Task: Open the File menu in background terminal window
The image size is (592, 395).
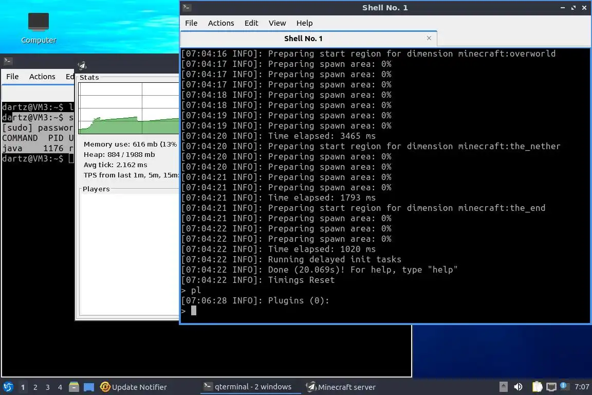Action: pyautogui.click(x=12, y=77)
